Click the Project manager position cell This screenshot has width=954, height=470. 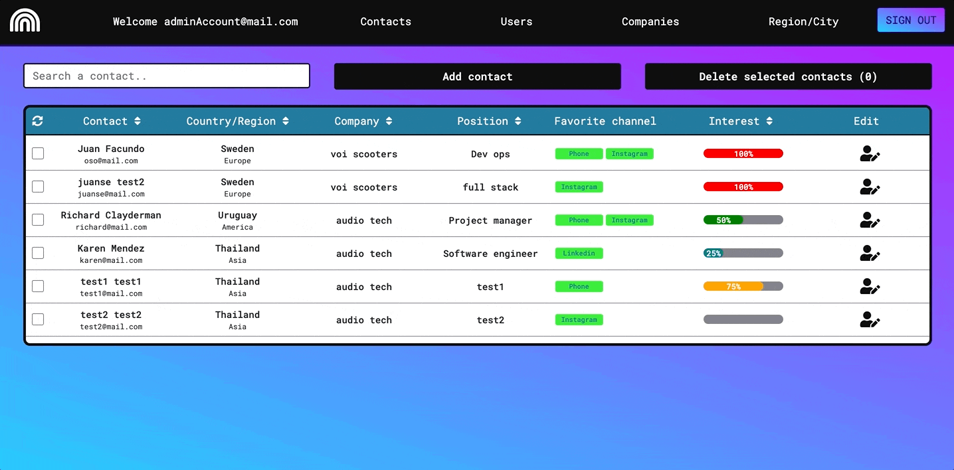coord(490,220)
